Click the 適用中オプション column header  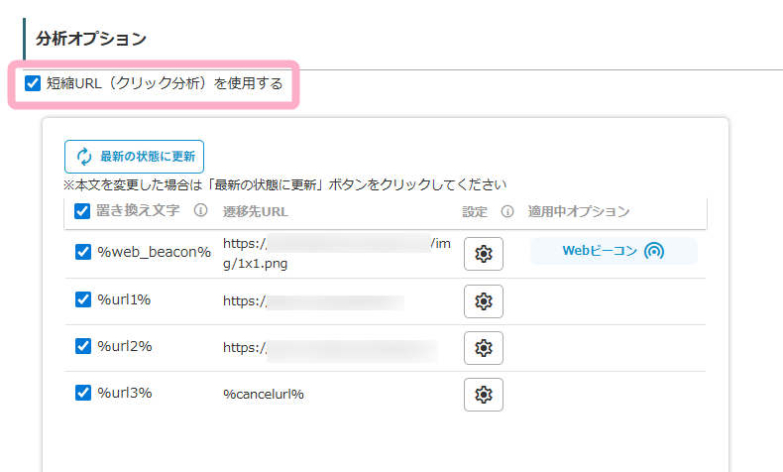coord(579,211)
